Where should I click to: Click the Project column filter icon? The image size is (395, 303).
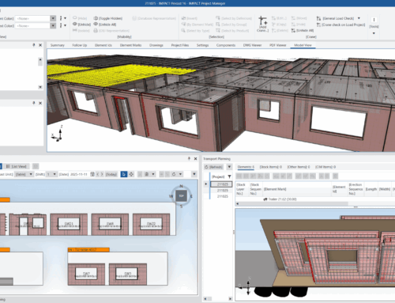click(229, 176)
